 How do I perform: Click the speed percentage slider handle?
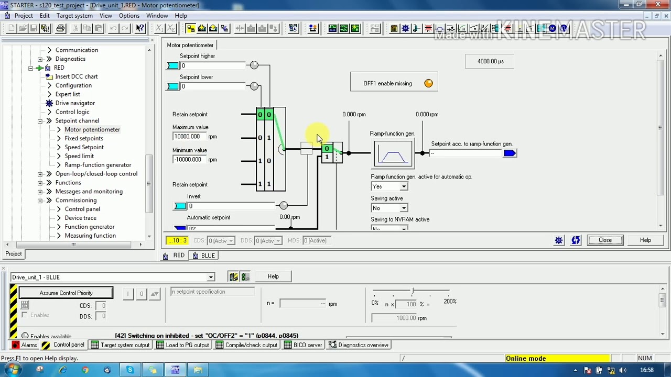tap(413, 291)
